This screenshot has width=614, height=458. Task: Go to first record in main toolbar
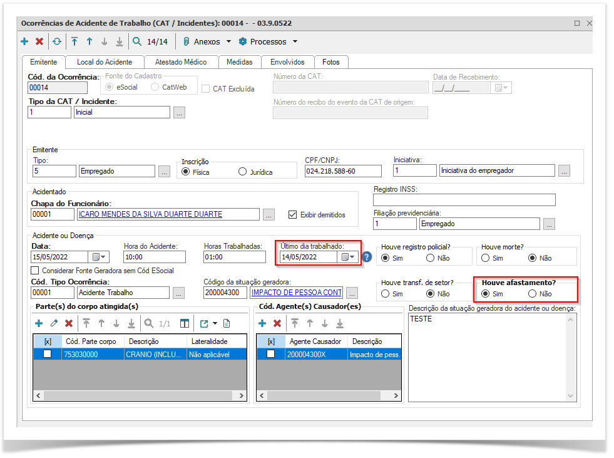(x=74, y=41)
